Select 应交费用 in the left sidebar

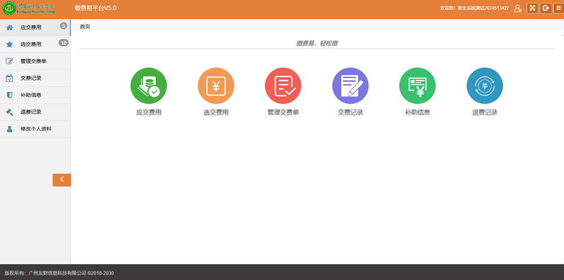point(31,27)
